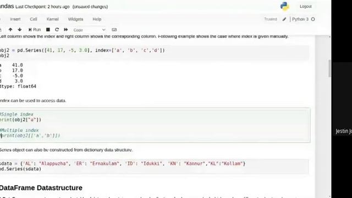Click the pencil edit mode icon
Image resolution: width=352 pixels, height=198 pixels.
click(284, 19)
